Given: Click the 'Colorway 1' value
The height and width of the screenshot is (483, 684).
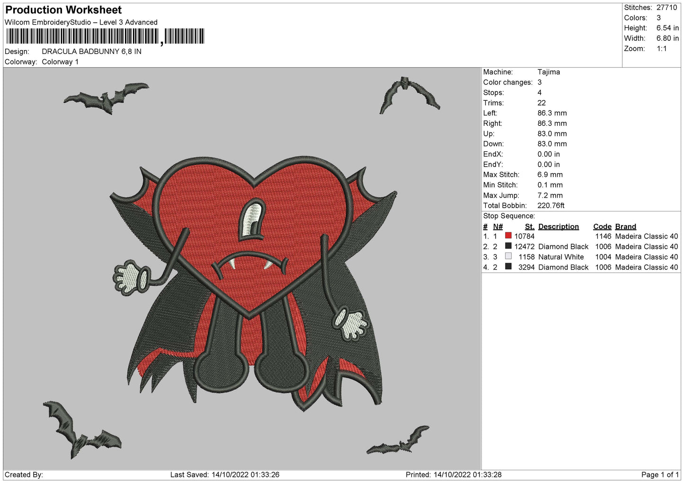Looking at the screenshot, I should click(60, 62).
